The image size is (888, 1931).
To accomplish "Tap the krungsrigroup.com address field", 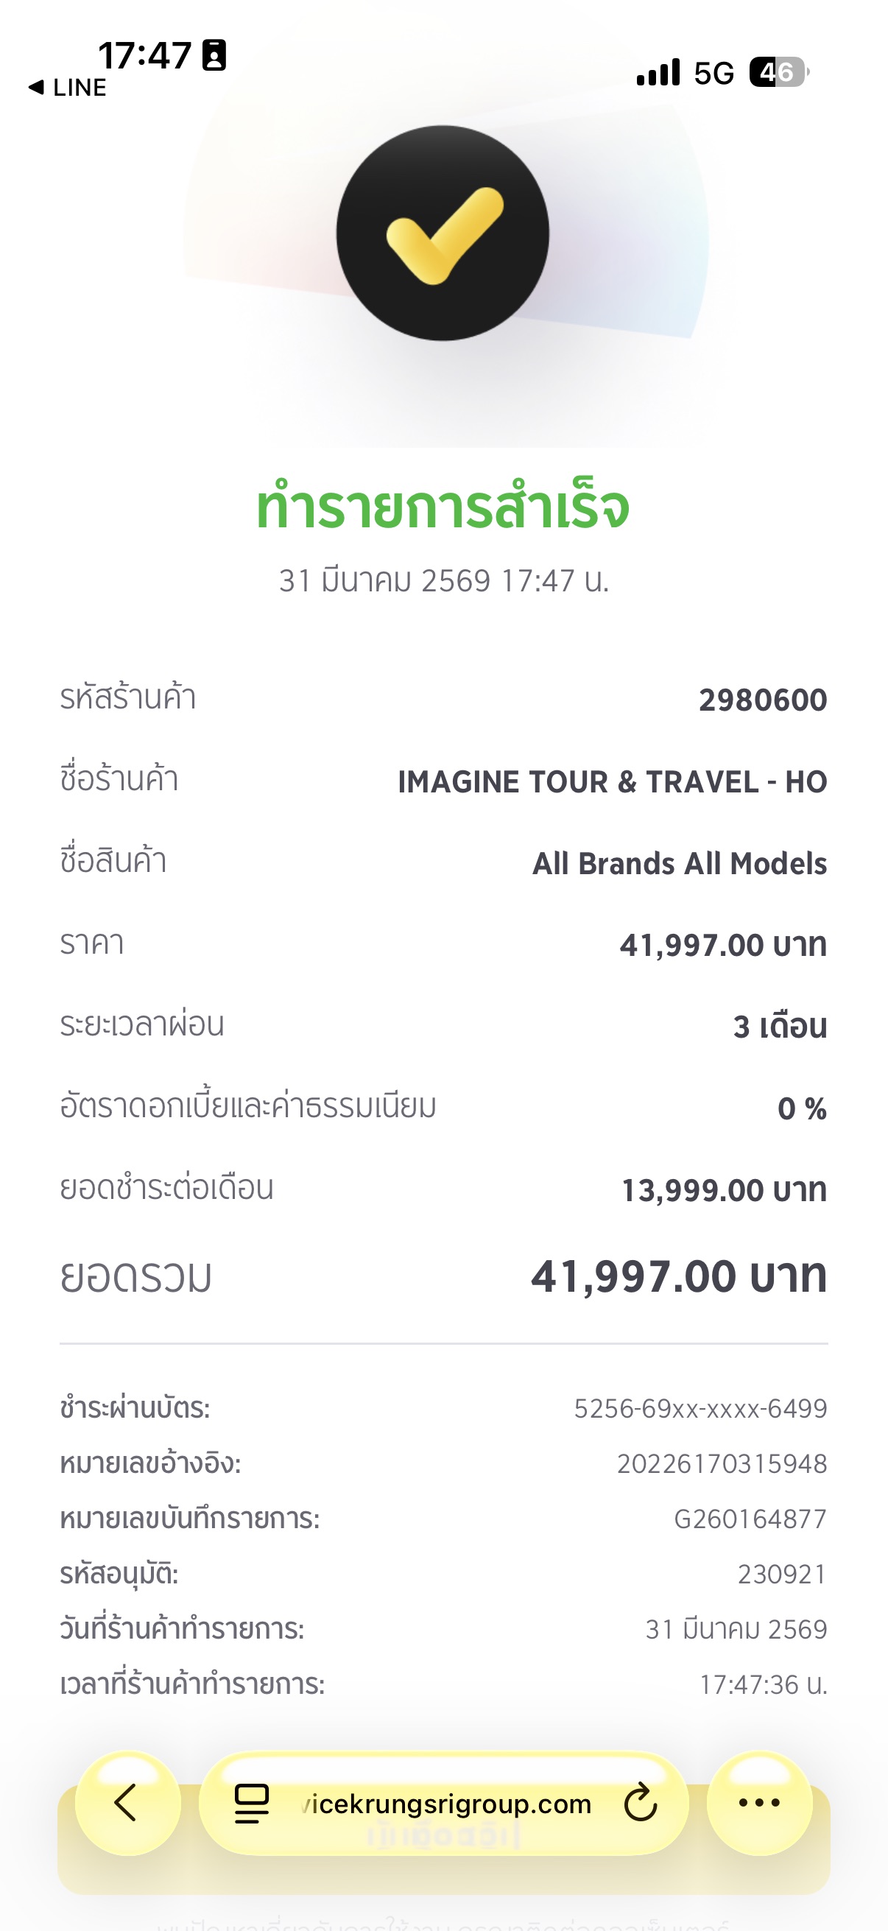I will tap(446, 1804).
